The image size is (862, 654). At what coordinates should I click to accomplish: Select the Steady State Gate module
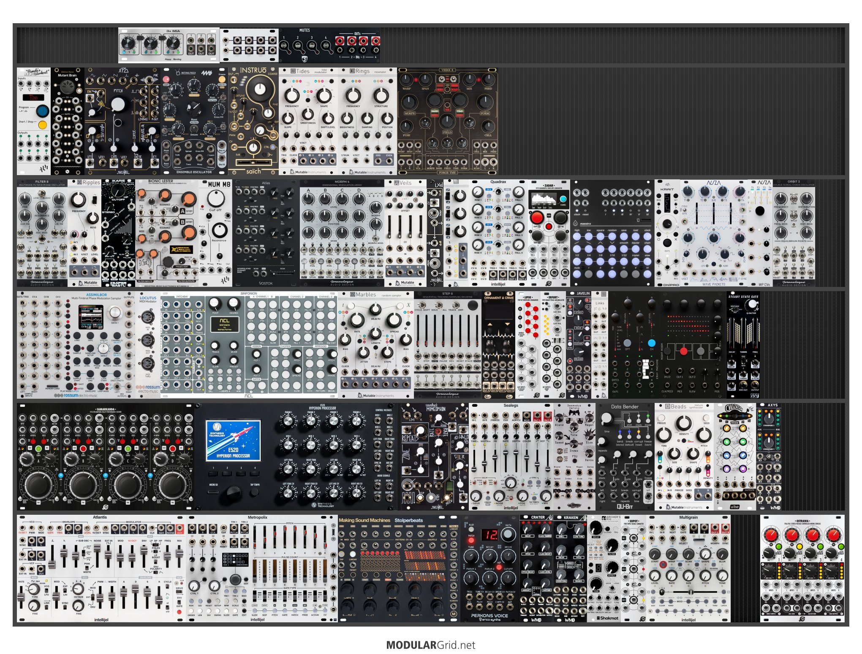(x=743, y=345)
